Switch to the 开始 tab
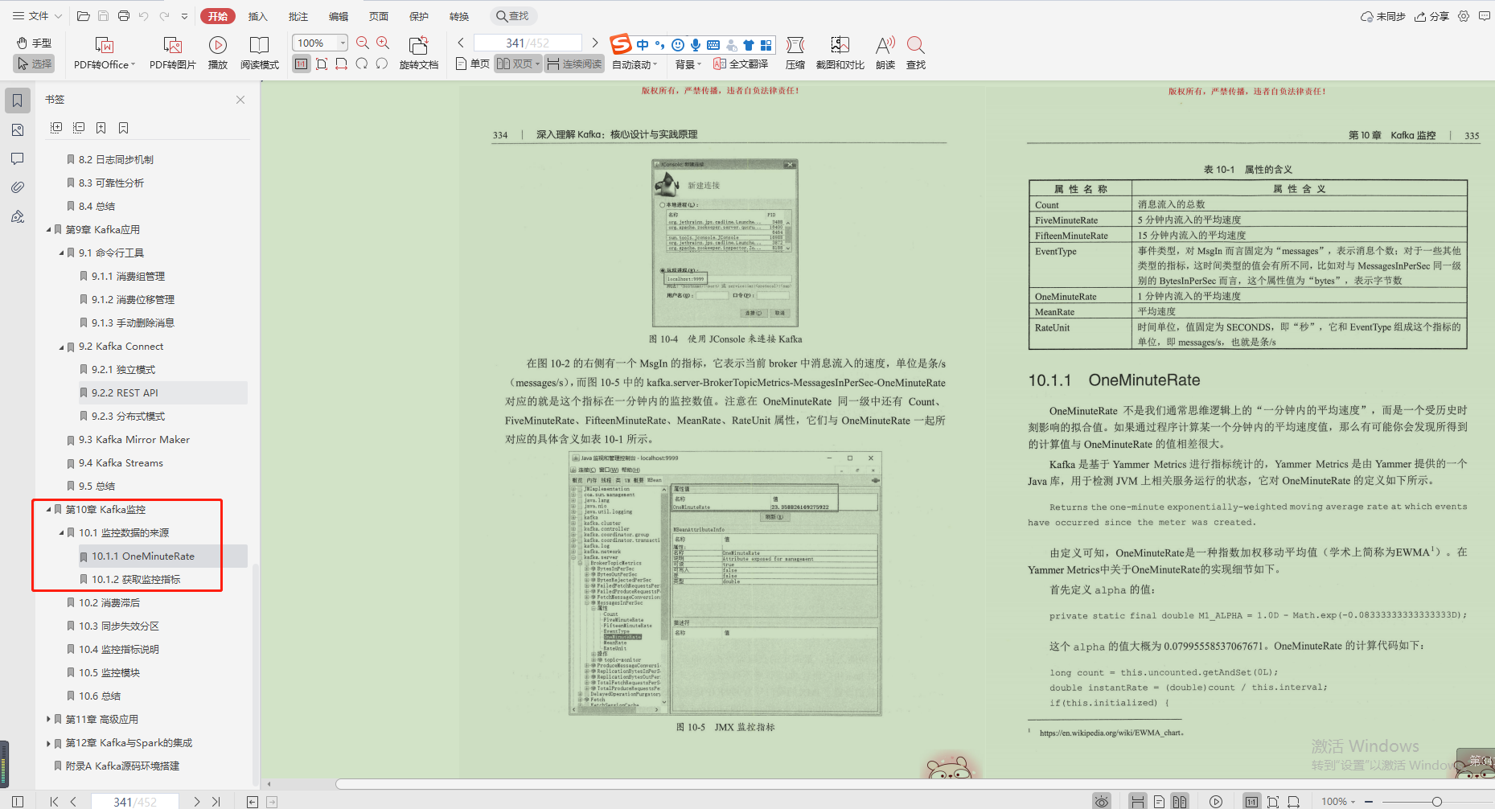This screenshot has height=809, width=1495. pos(218,16)
